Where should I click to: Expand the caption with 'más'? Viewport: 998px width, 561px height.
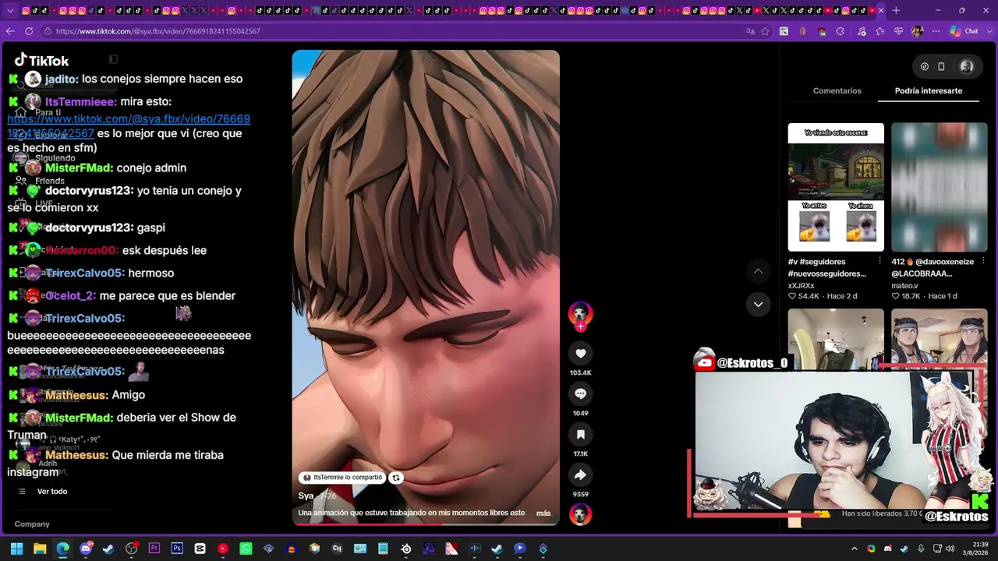(543, 513)
